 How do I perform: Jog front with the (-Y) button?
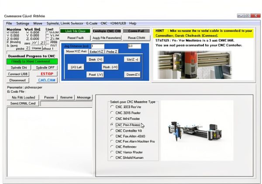point(95,75)
